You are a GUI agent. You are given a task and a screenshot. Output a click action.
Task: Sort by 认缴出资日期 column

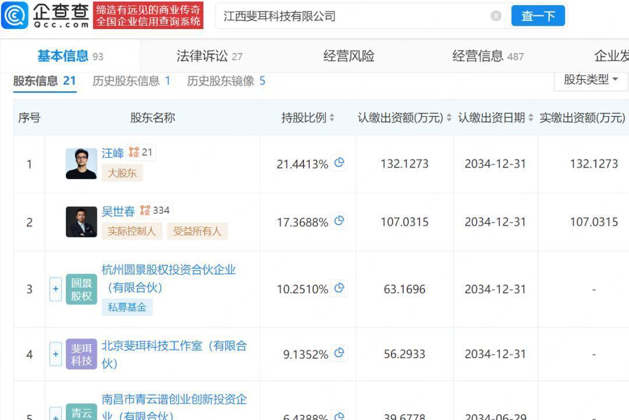pyautogui.click(x=495, y=118)
